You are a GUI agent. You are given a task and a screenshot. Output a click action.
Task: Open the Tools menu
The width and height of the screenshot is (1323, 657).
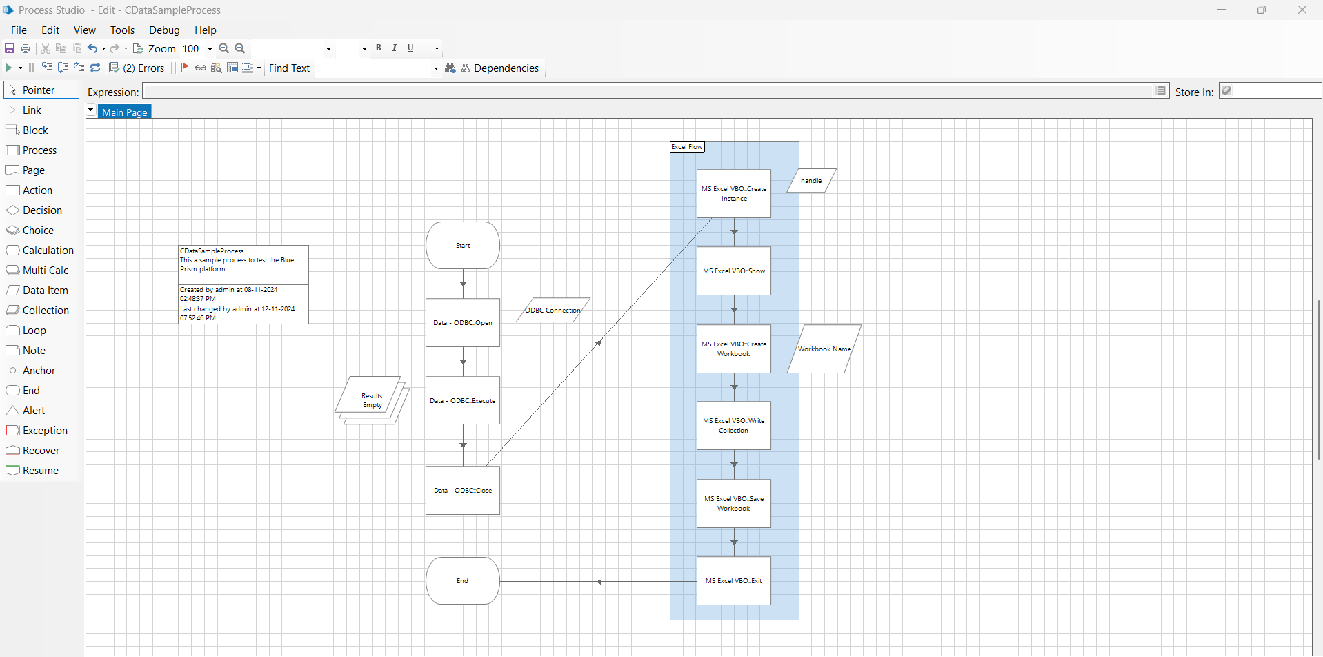point(122,30)
